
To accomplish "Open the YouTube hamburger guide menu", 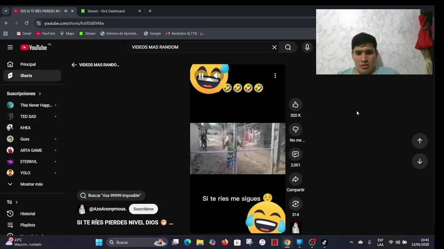I will click(10, 47).
